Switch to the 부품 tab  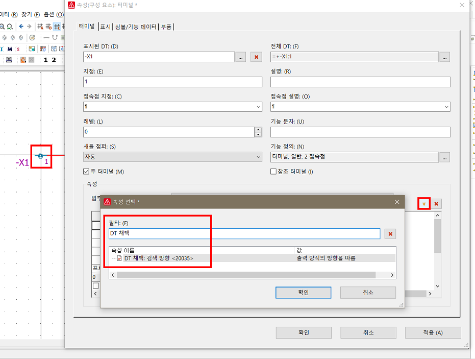click(166, 27)
